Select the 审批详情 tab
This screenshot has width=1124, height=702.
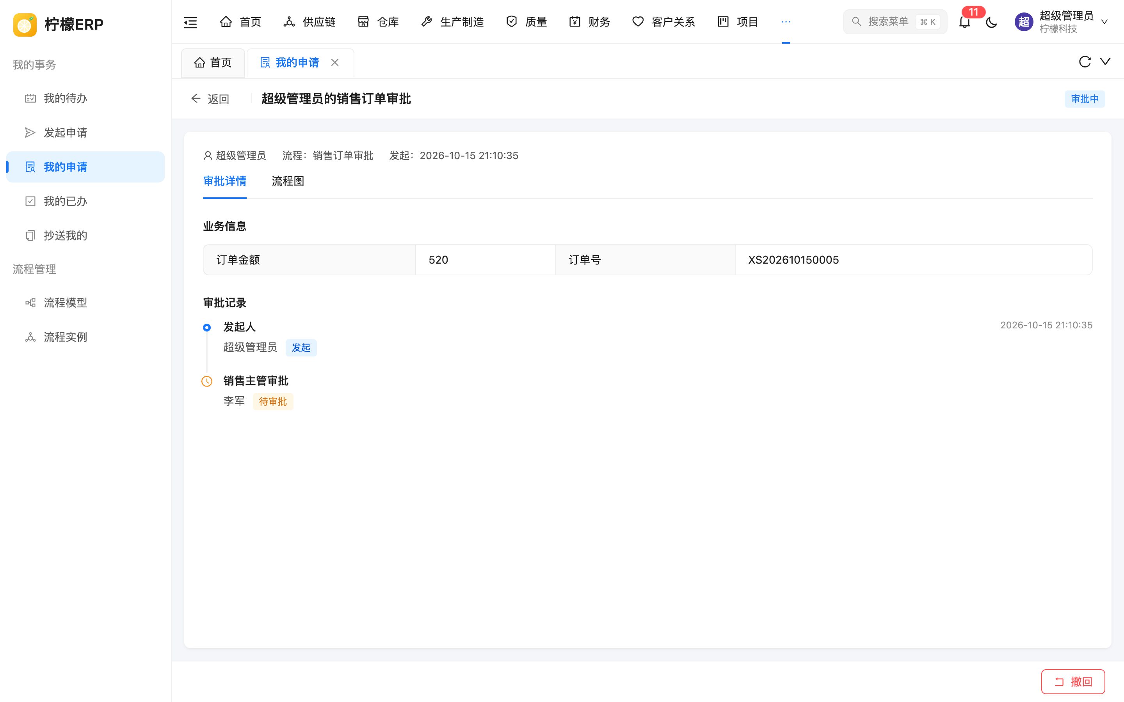pyautogui.click(x=225, y=181)
